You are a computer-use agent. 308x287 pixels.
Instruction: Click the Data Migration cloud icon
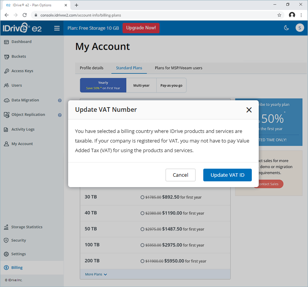point(7,100)
